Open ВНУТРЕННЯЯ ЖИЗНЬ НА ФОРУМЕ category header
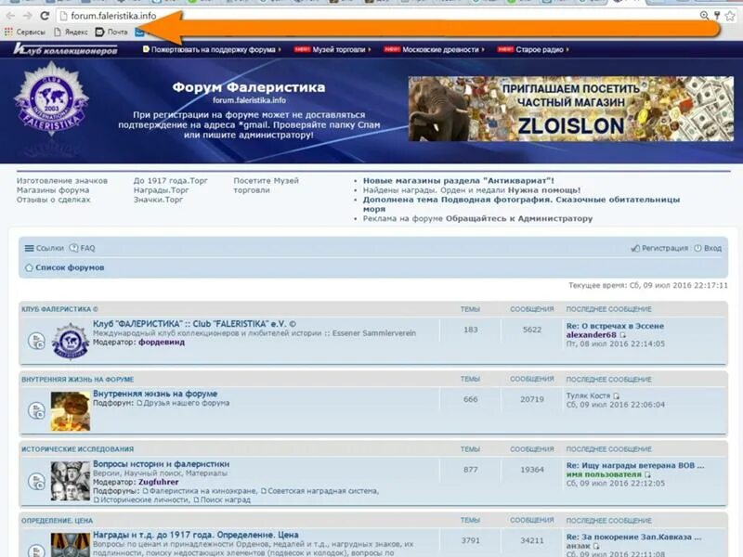The height and width of the screenshot is (557, 743). pyautogui.click(x=78, y=380)
